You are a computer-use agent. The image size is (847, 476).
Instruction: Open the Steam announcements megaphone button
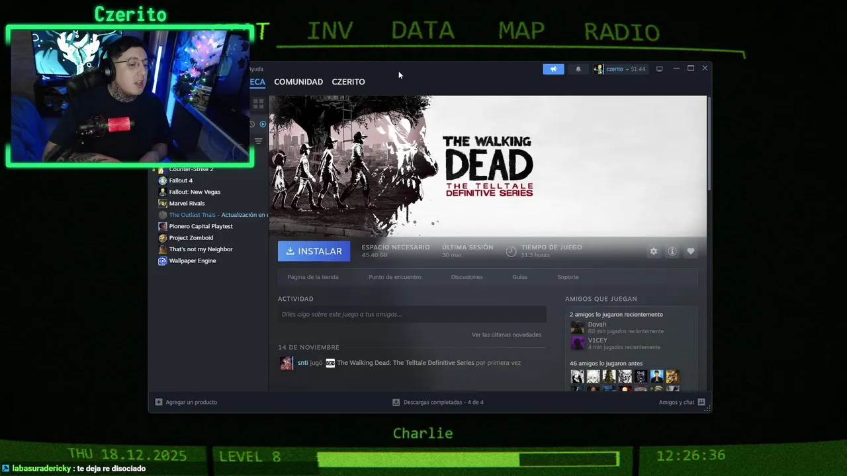point(553,69)
